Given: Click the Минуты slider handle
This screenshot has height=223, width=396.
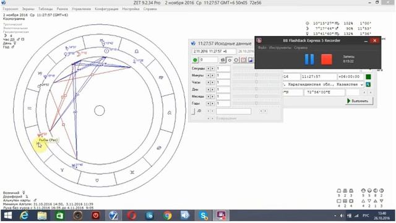Looking at the screenshot, I should 256,75.
